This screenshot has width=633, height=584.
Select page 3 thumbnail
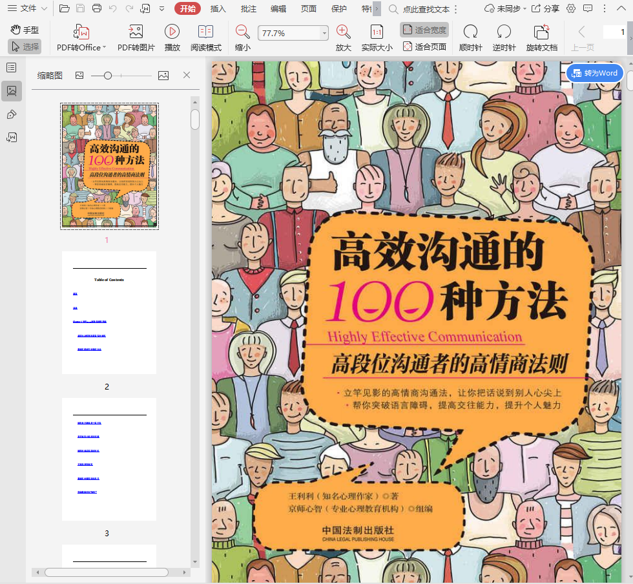109,459
